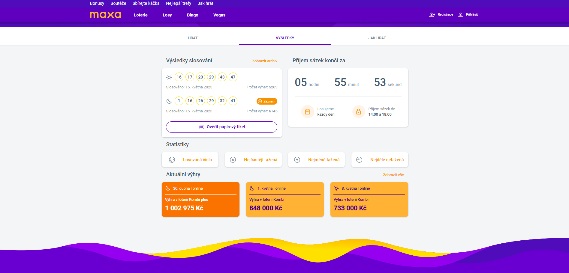Switch to the JAK HRÁT tab

point(377,38)
